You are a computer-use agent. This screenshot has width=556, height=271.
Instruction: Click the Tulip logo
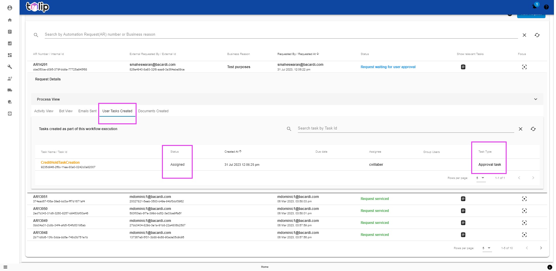click(x=37, y=7)
